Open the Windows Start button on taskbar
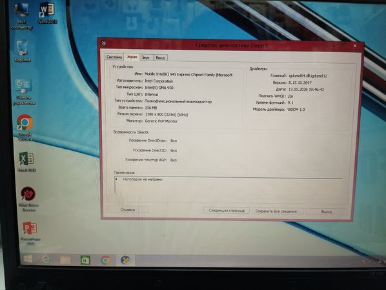The height and width of the screenshot is (290, 386). (x=28, y=260)
